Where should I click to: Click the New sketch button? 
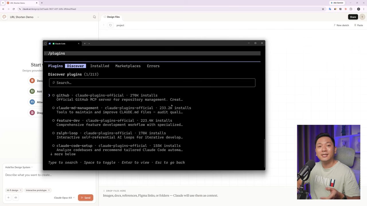[x=341, y=25]
